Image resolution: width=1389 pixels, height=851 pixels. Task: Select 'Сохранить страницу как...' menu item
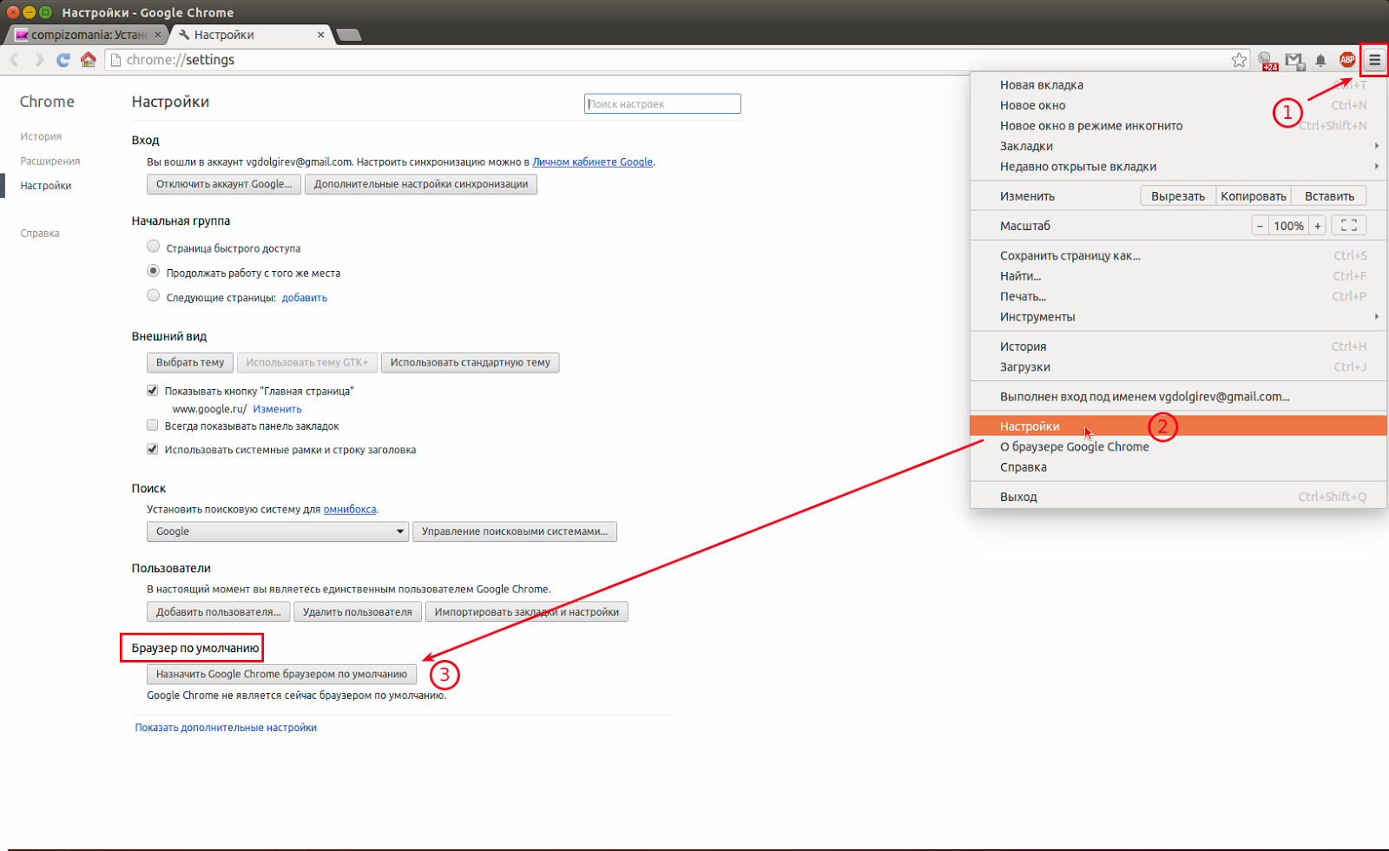(x=1178, y=255)
